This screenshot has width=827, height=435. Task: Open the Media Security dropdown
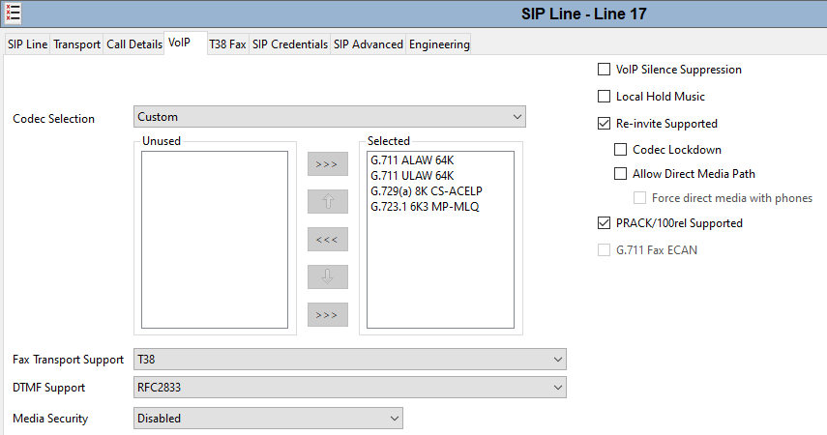coord(268,419)
